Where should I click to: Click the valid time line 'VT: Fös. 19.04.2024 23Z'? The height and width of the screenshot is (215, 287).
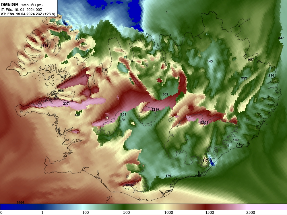tap(21, 14)
